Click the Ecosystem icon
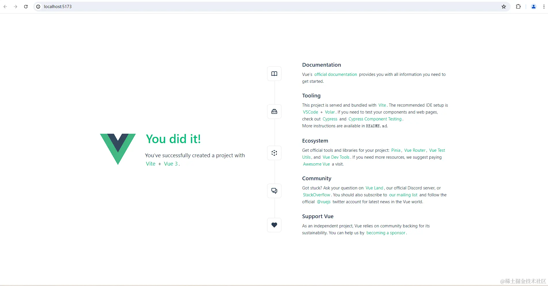 (x=274, y=153)
